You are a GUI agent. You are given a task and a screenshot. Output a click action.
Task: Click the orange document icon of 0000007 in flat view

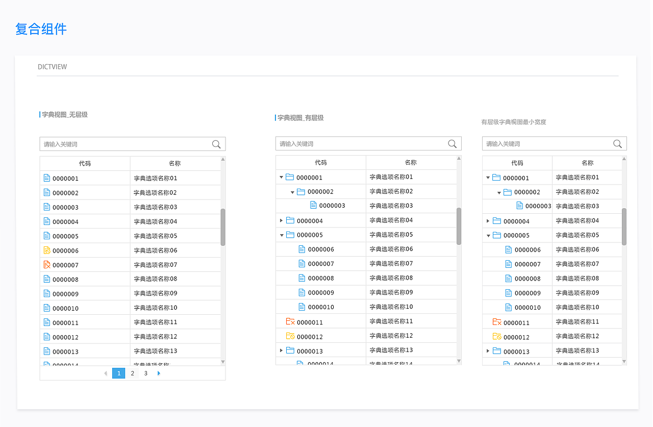click(x=47, y=265)
